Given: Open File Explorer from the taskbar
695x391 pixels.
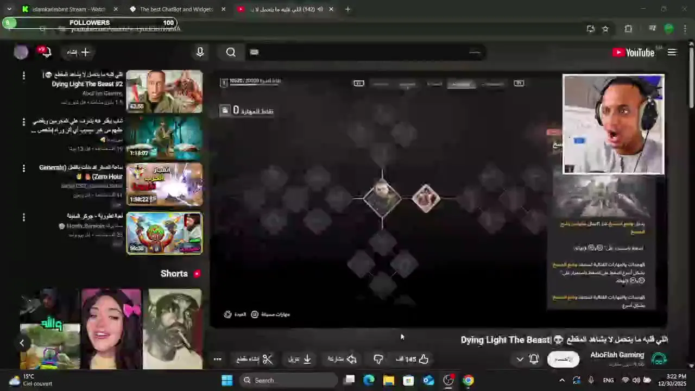Looking at the screenshot, I should [389, 380].
